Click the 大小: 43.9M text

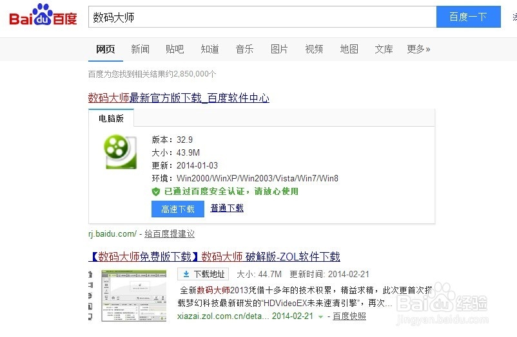click(x=176, y=152)
